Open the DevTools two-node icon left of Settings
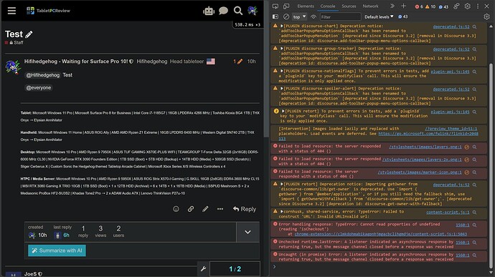 coord(456,6)
